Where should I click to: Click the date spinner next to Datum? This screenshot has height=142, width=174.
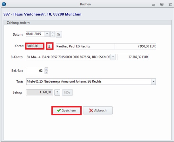click(53, 34)
